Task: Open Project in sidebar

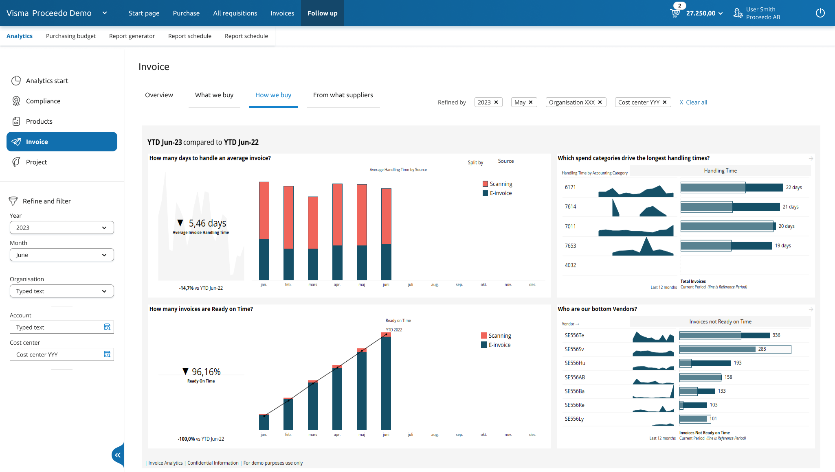Action: (x=37, y=162)
